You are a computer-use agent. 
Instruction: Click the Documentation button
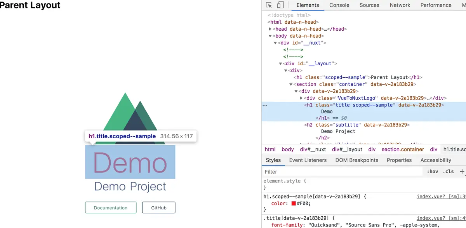tap(111, 208)
